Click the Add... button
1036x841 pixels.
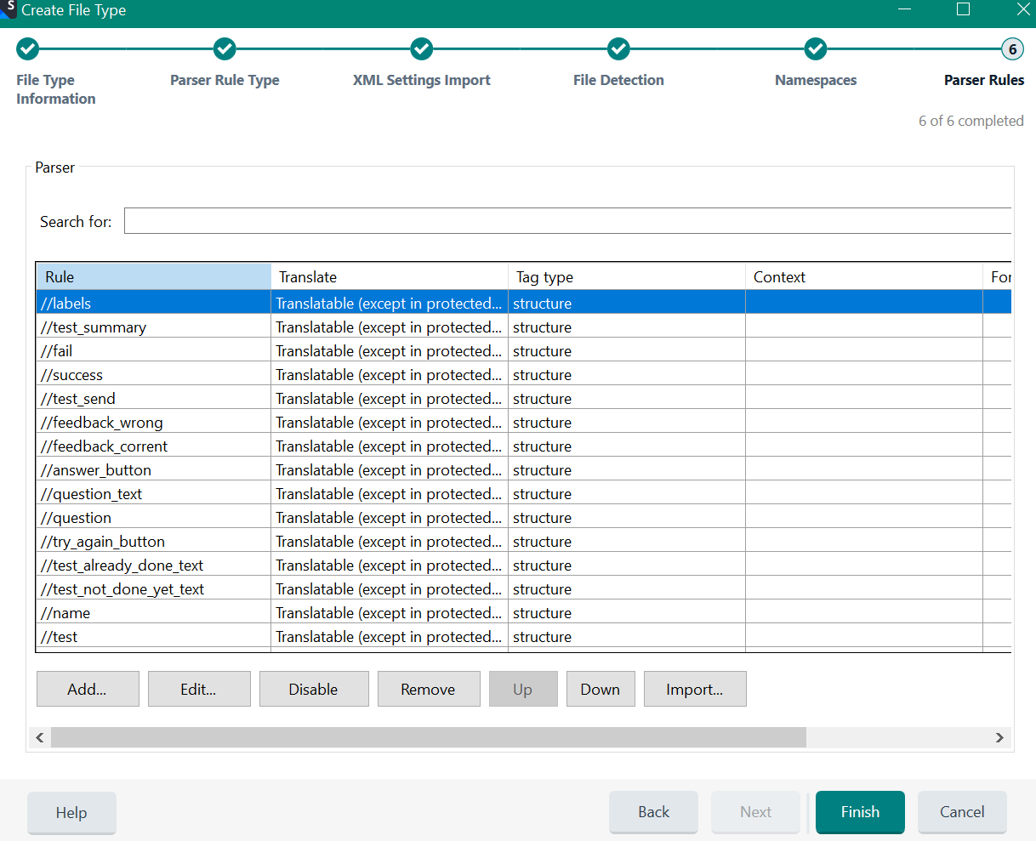pos(88,689)
